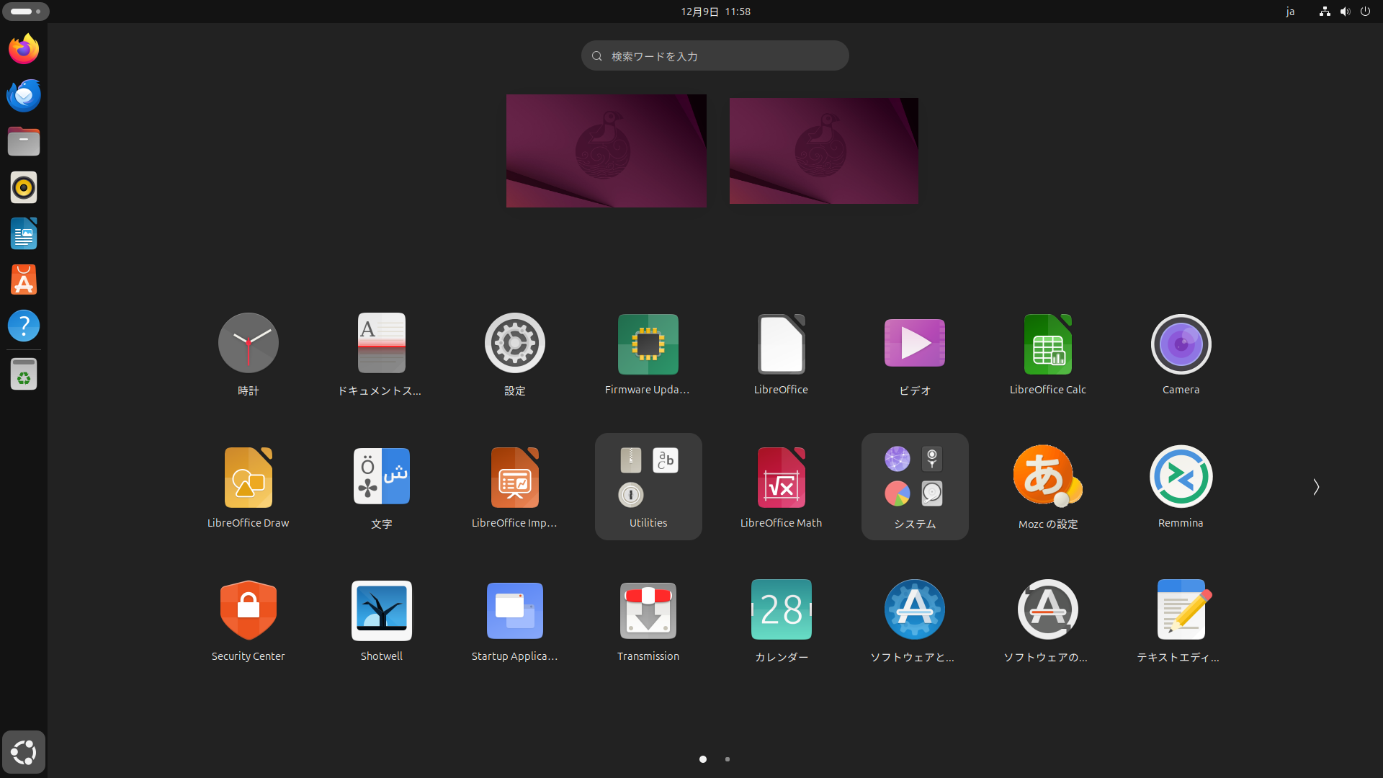Open Transmission torrent client

coord(648,610)
